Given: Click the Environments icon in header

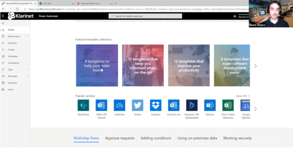Looking at the screenshot, I should pyautogui.click(x=235, y=16).
